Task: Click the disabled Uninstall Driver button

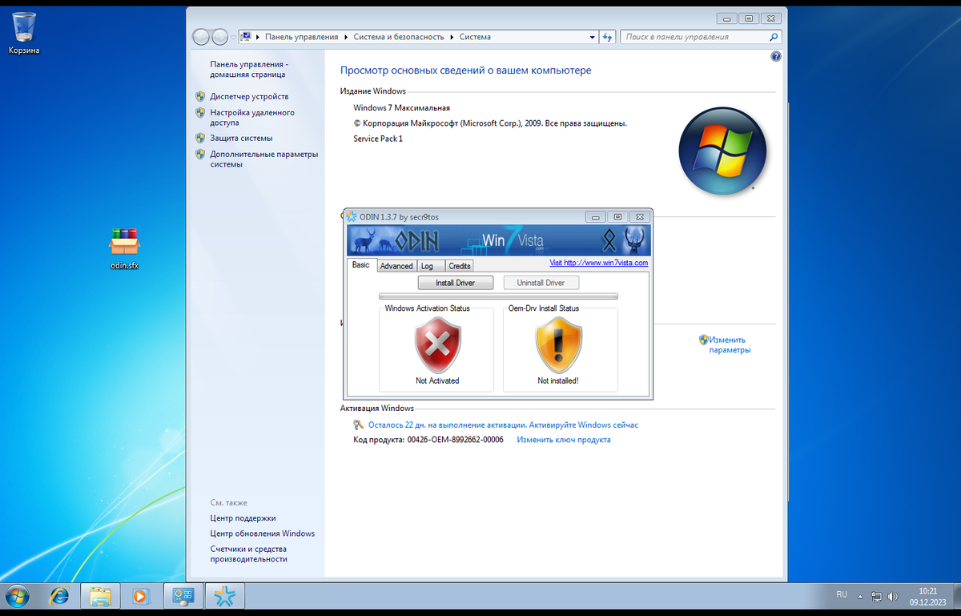Action: pyautogui.click(x=541, y=283)
